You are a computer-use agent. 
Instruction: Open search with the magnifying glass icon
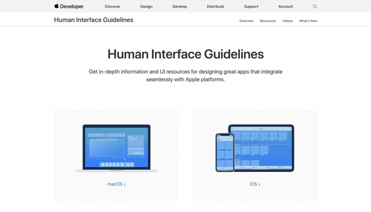tap(315, 6)
